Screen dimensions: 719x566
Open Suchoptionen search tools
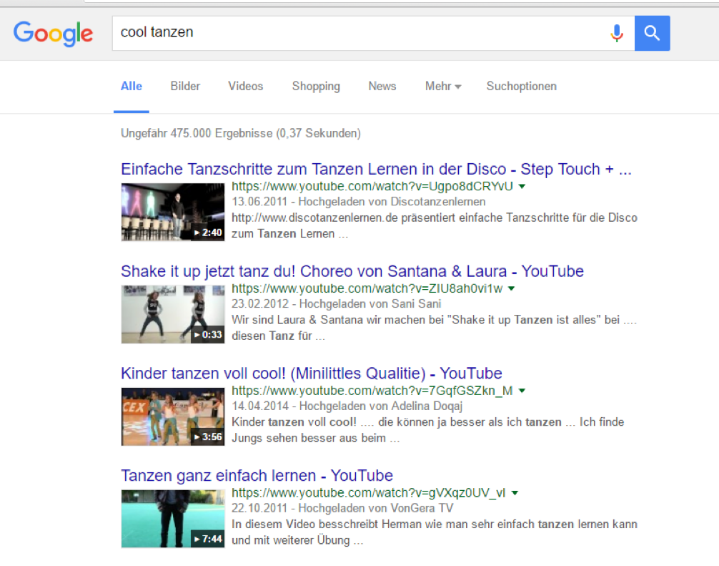(521, 87)
